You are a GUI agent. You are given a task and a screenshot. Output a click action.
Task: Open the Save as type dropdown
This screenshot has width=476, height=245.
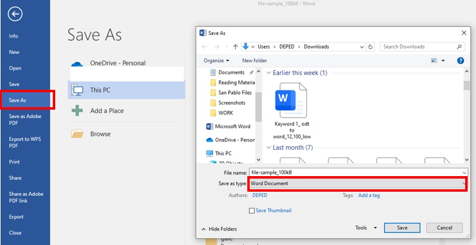[x=358, y=183]
